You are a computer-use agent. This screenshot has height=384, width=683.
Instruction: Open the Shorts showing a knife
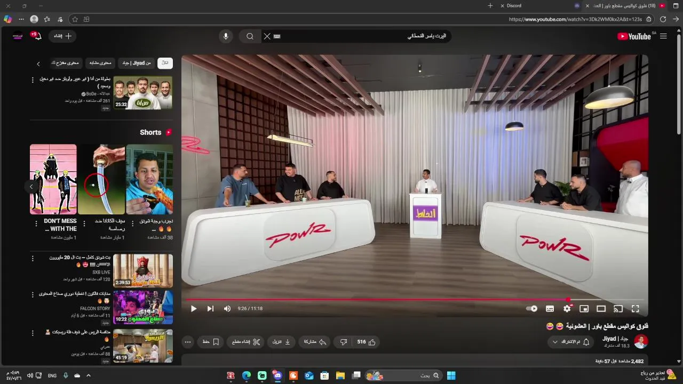(x=101, y=179)
